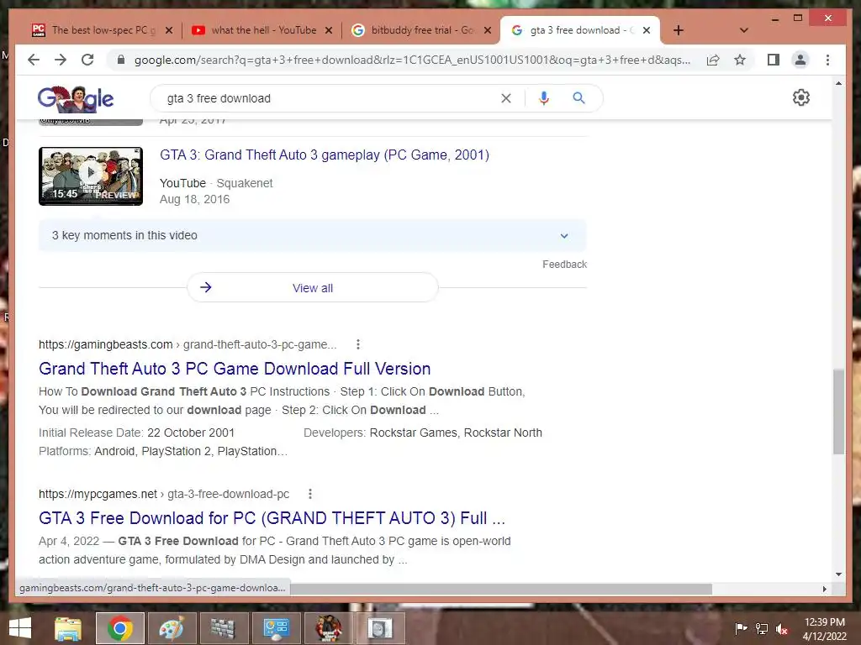This screenshot has width=861, height=645.
Task: Open Google quick settings gear
Action: pos(800,97)
